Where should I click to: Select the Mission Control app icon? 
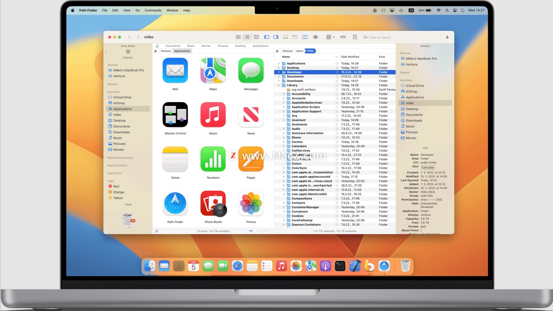click(x=175, y=115)
